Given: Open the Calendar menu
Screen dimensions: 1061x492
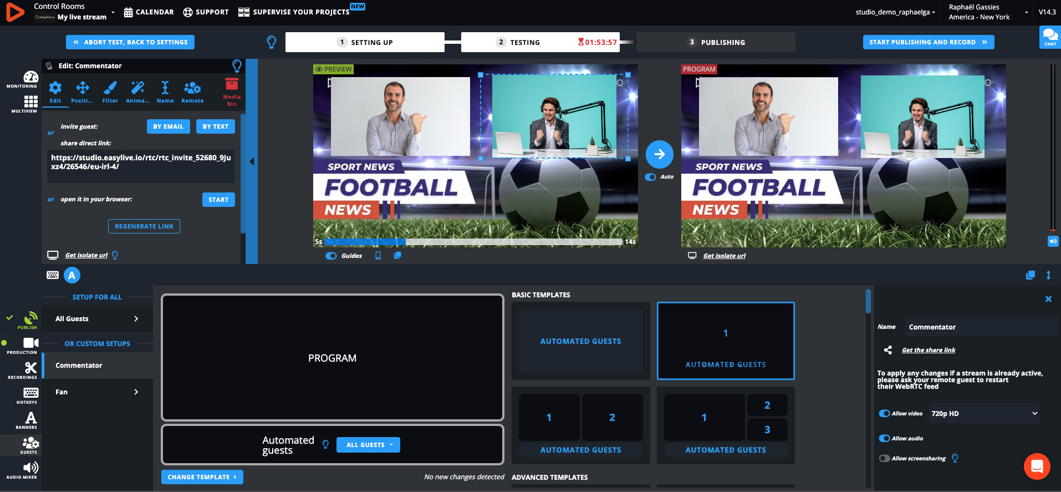Looking at the screenshot, I should (149, 12).
